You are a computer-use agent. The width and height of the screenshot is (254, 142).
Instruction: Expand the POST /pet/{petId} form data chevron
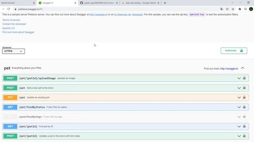coord(239,136)
